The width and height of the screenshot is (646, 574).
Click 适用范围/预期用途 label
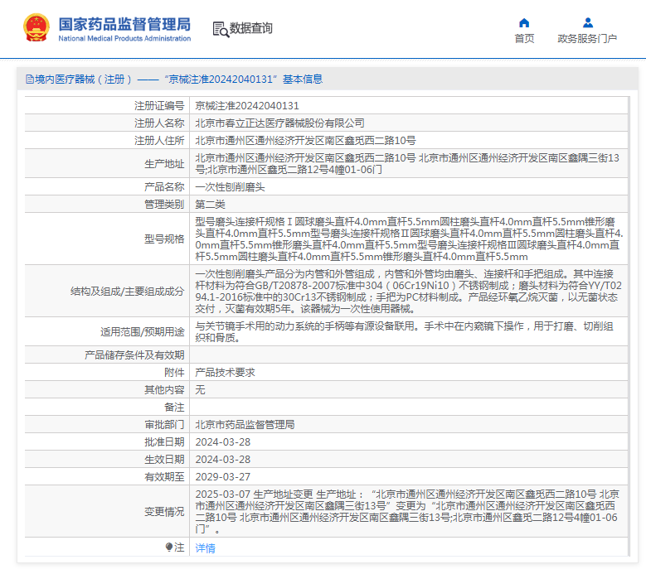[142, 331]
